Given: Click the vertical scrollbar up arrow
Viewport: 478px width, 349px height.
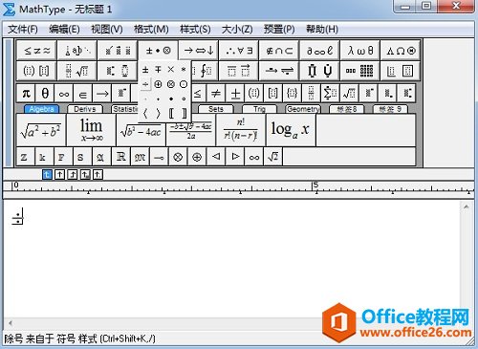Looking at the screenshot, I should pos(466,207).
